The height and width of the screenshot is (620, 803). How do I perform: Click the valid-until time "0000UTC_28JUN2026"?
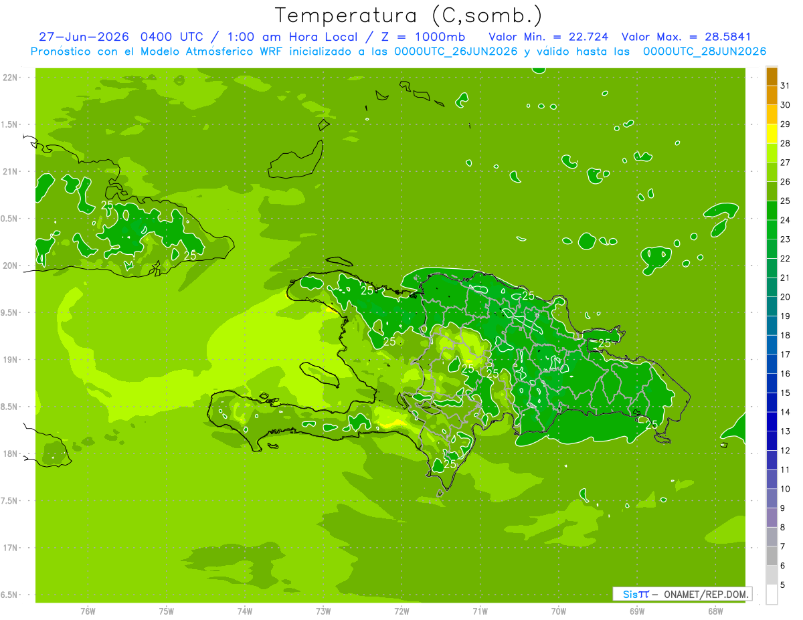pos(704,51)
